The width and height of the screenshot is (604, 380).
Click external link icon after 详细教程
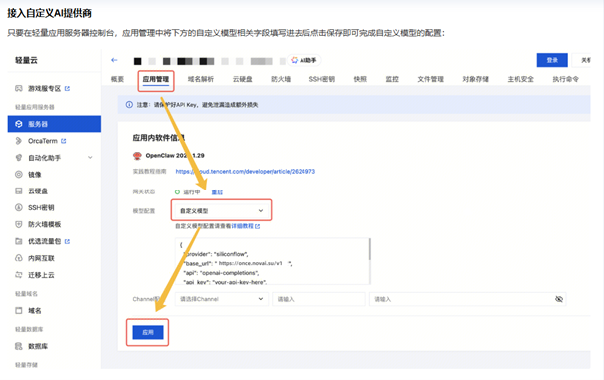coord(257,226)
